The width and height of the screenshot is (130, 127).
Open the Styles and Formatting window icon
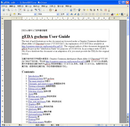coord(15,14)
